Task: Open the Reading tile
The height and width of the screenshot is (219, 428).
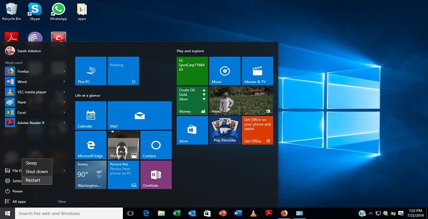Action: 123,71
